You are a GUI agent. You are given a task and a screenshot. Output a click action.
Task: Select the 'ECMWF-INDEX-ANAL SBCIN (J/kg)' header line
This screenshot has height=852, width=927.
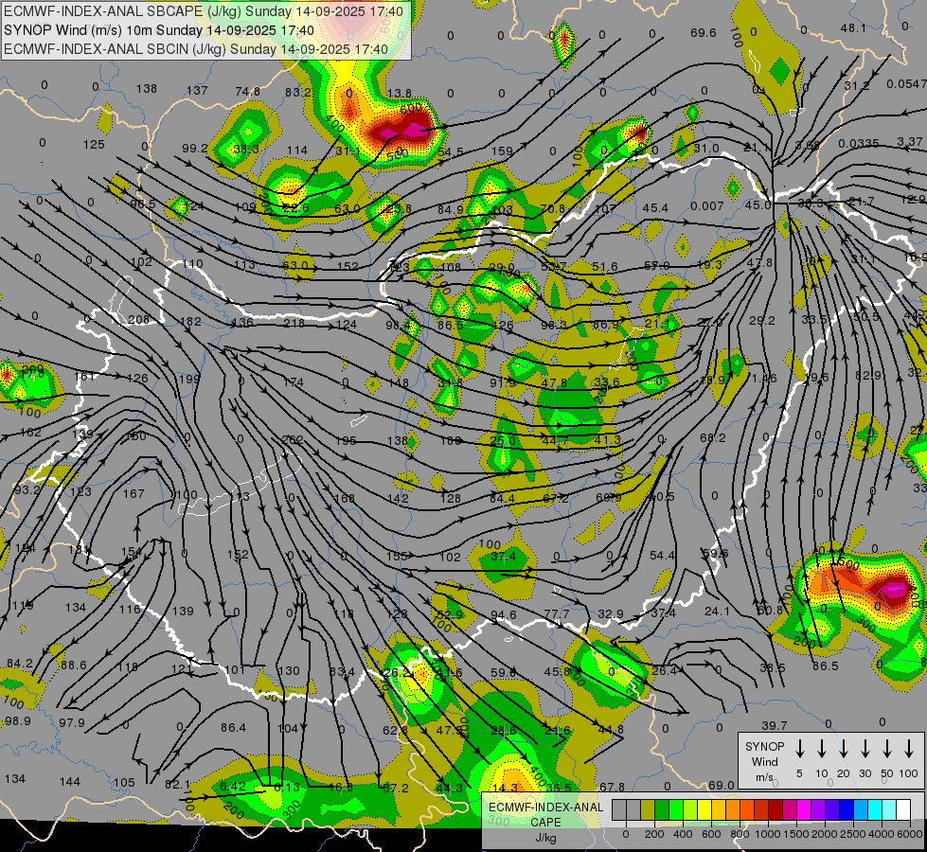(196, 49)
